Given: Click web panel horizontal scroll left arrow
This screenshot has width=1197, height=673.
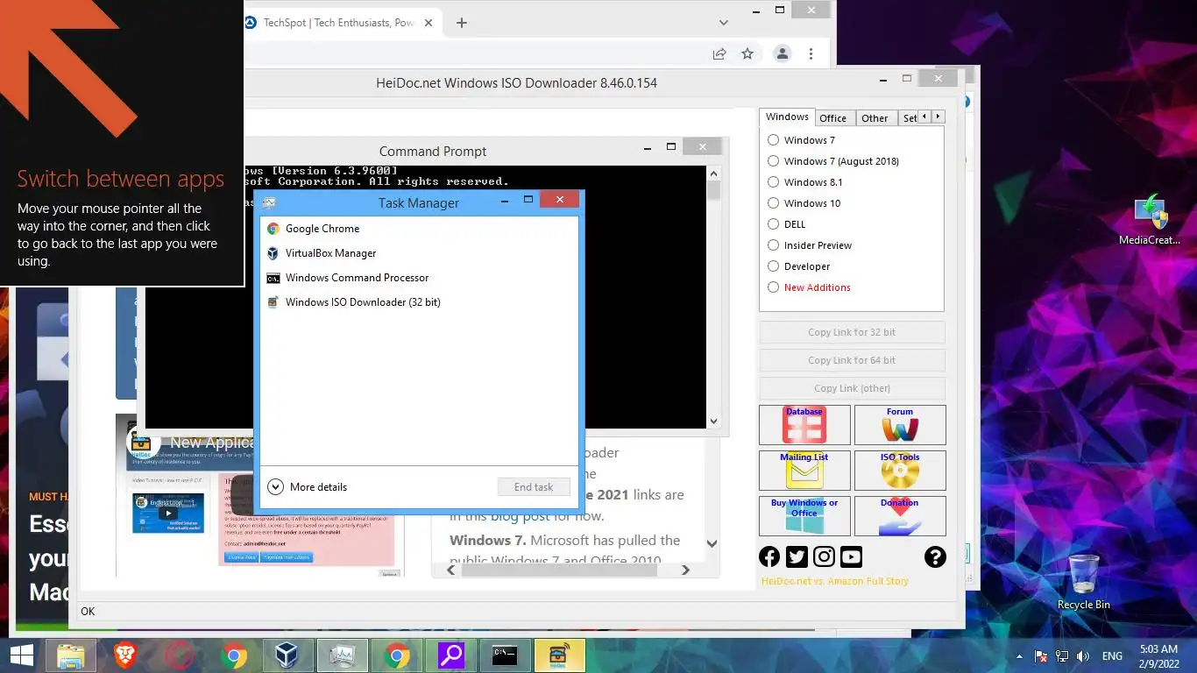Looking at the screenshot, I should (x=451, y=570).
